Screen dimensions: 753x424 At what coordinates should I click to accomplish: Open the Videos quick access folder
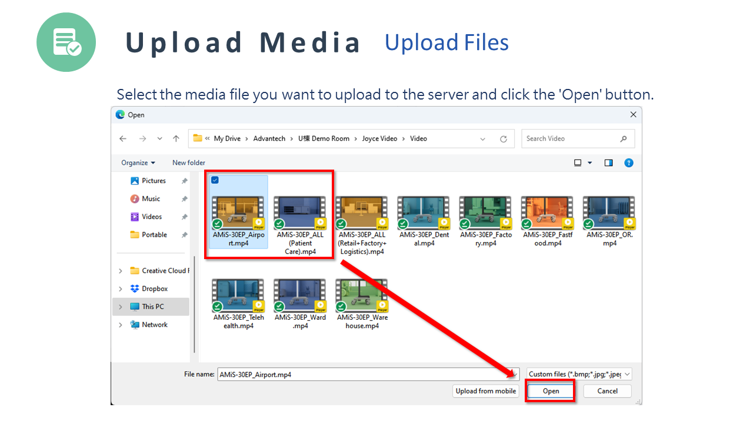152,217
